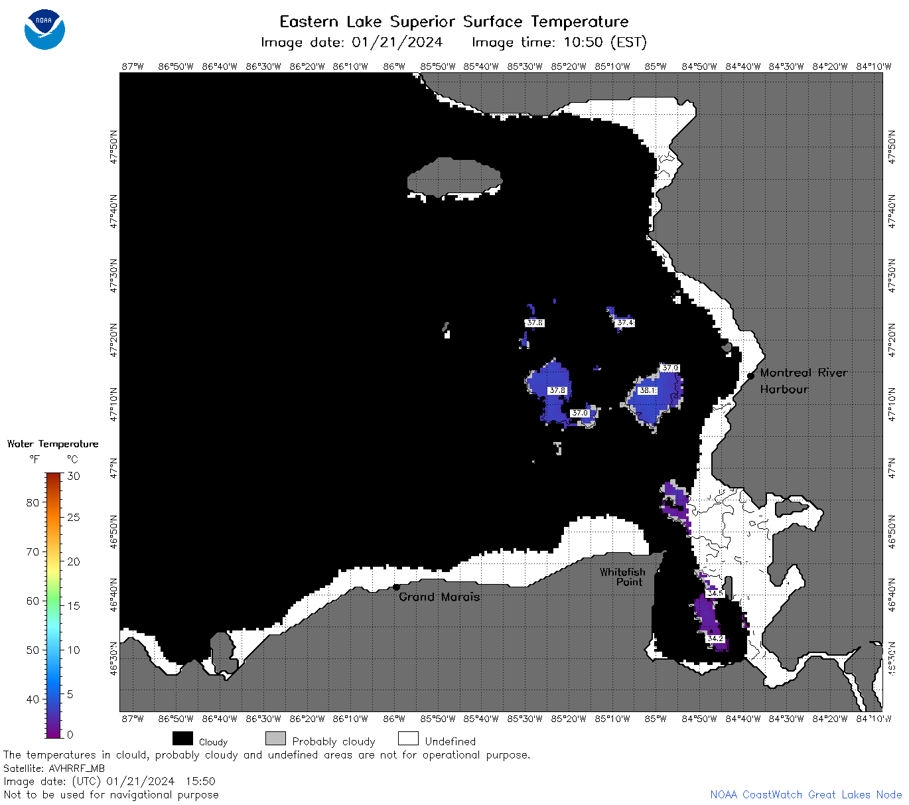Click the gray island in the northern lake

454,177
